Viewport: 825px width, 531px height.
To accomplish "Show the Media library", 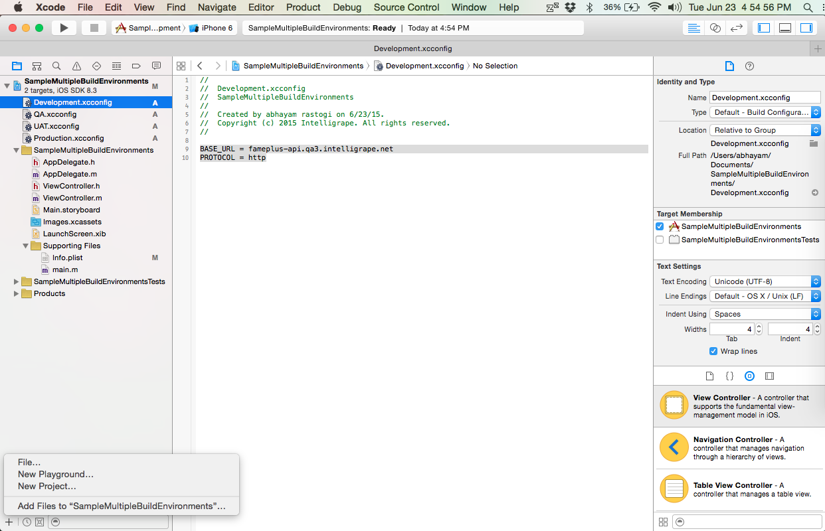I will click(769, 376).
